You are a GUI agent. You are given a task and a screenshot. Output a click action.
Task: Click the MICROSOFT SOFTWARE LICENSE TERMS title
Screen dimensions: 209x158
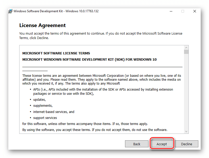click(56, 53)
